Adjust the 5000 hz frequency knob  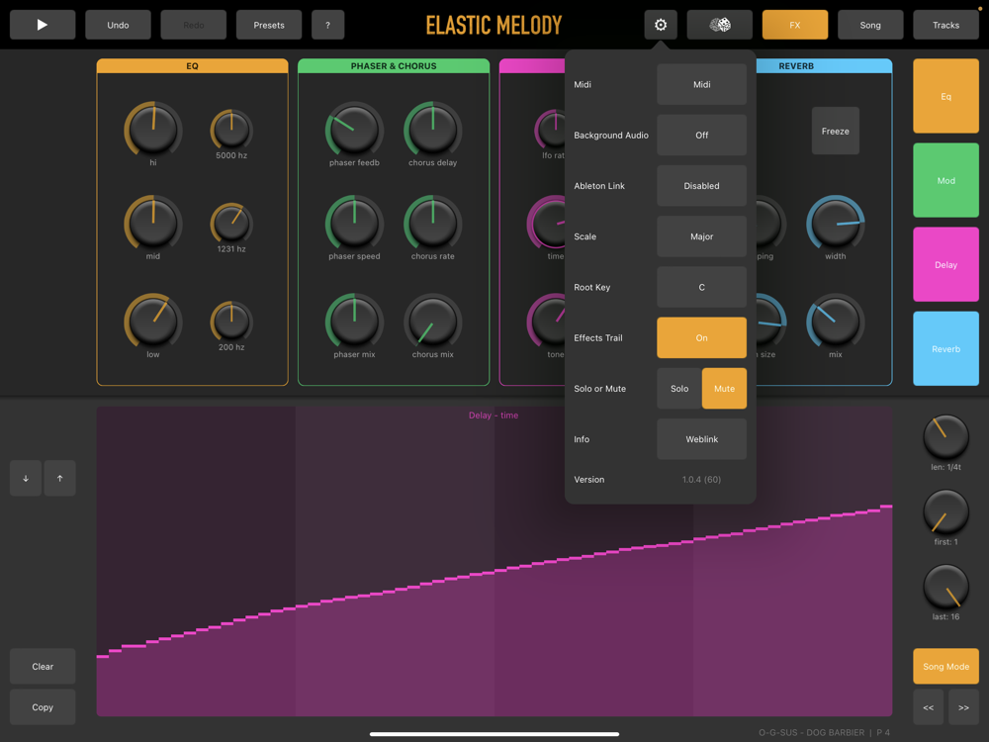(x=231, y=129)
